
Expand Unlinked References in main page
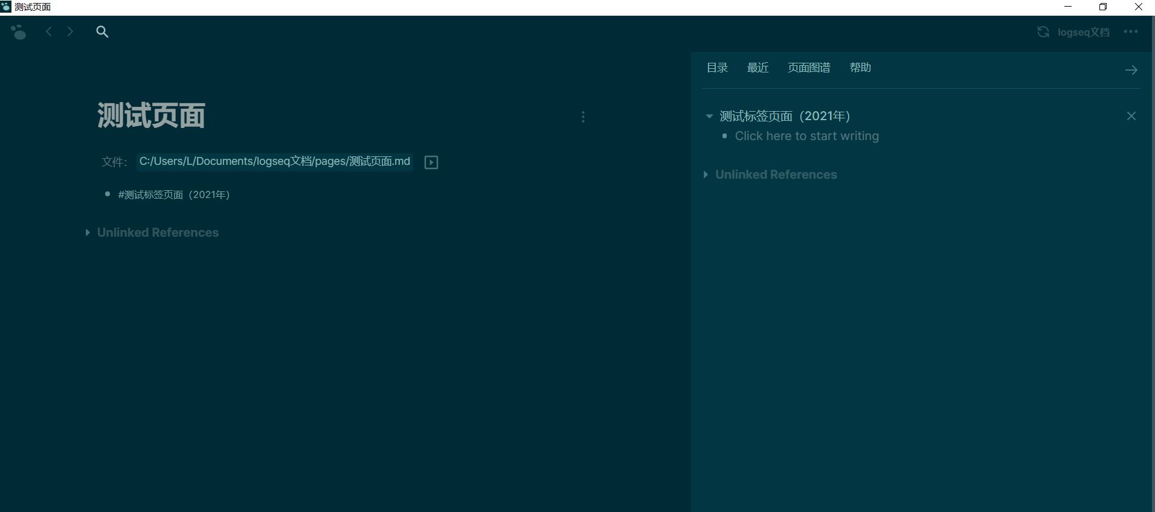(x=88, y=232)
